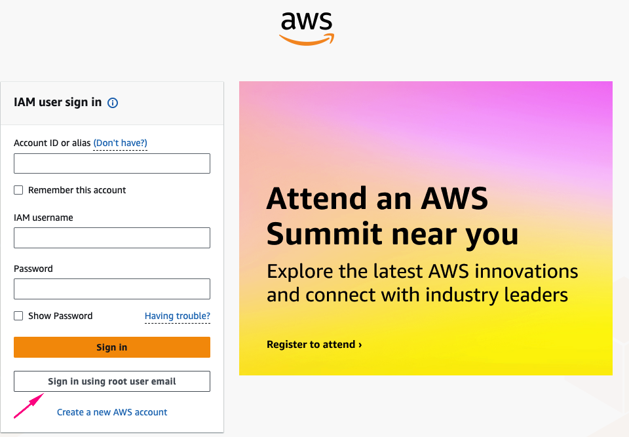Click the AWS Summit banner headline
This screenshot has width=629, height=437.
(x=392, y=216)
